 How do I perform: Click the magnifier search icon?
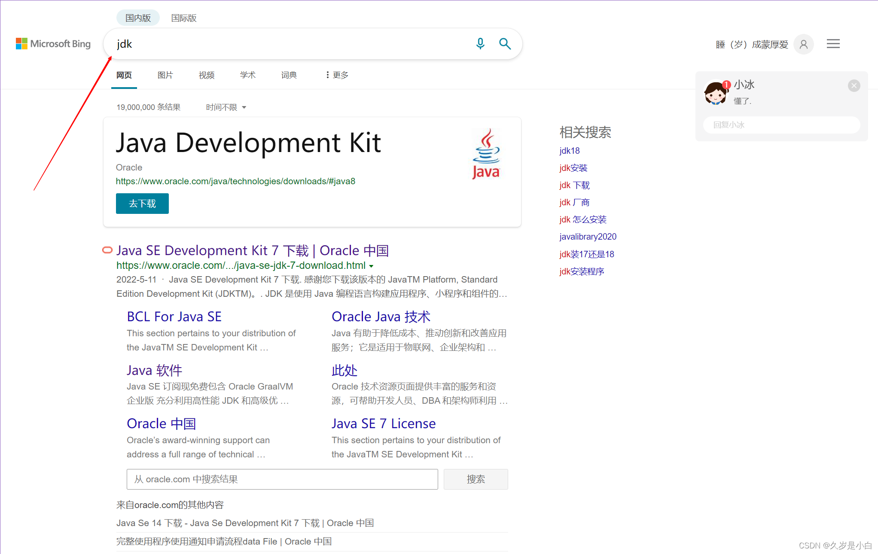(505, 44)
